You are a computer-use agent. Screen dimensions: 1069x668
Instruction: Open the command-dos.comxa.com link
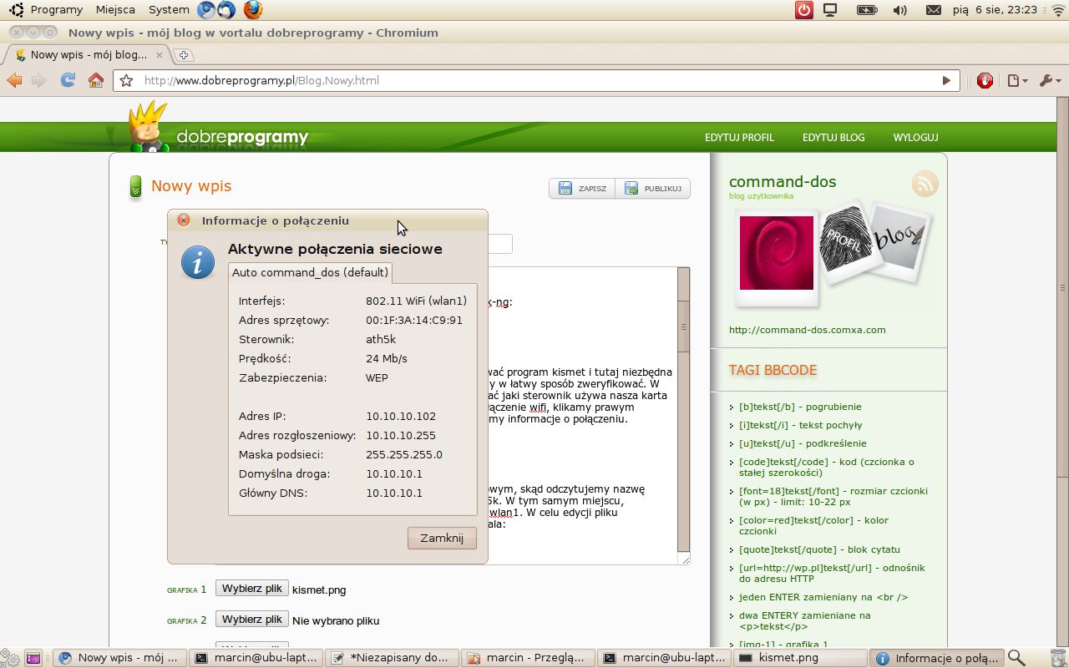807,330
